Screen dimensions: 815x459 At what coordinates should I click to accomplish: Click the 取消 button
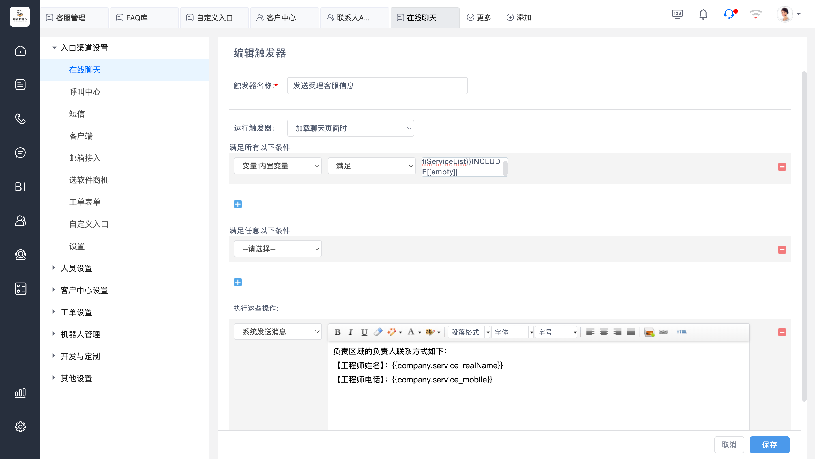click(729, 445)
